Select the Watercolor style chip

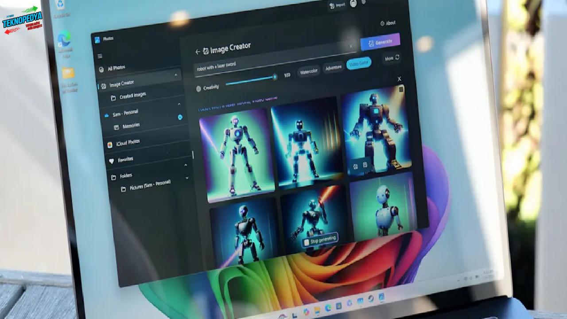tap(309, 71)
